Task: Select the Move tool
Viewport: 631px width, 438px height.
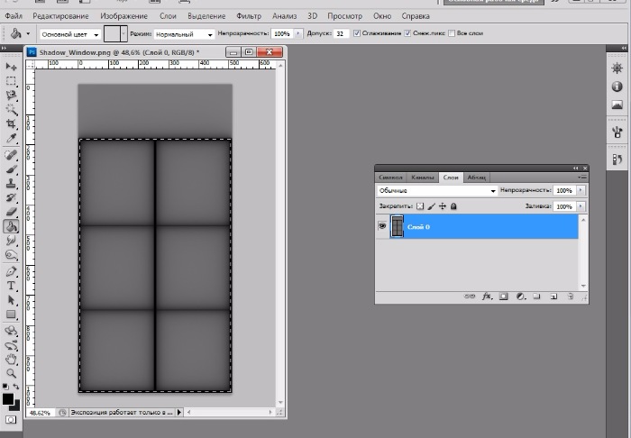Action: click(12, 67)
